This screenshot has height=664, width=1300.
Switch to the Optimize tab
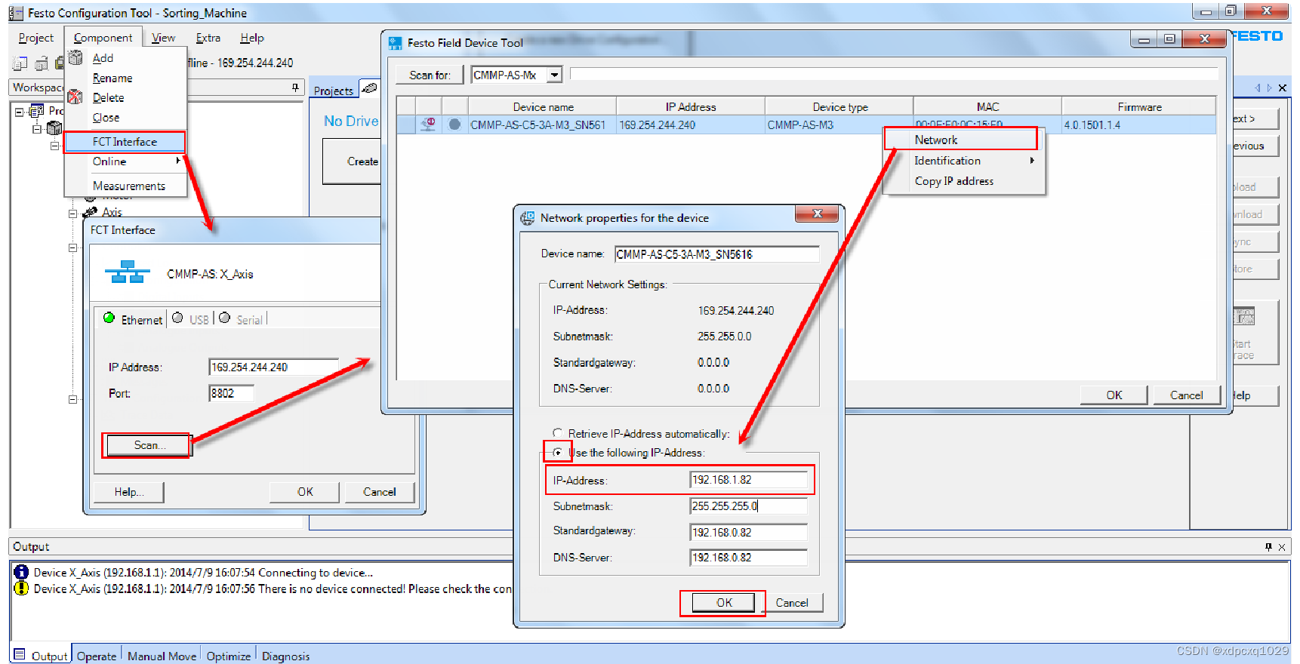(x=228, y=656)
